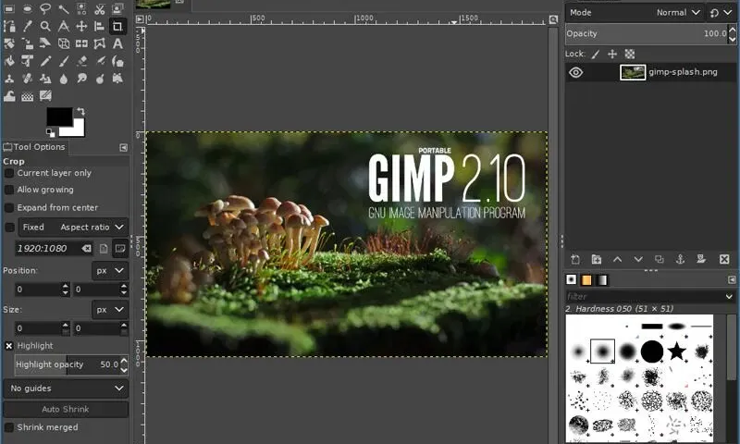Open the Brushes dock tab menu arrow
Image resolution: width=740 pixels, height=444 pixels.
pos(732,279)
